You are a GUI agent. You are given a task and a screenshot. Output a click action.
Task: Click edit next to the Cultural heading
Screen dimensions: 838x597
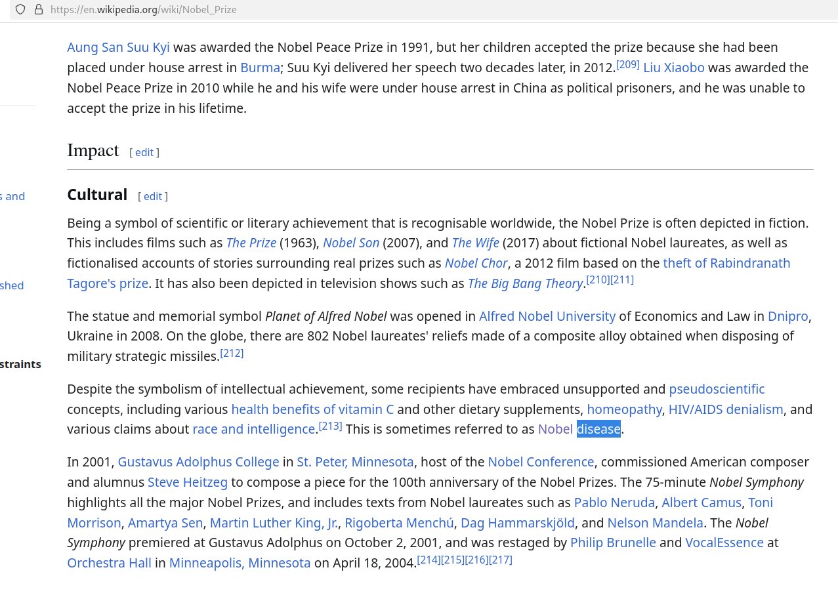coord(152,196)
